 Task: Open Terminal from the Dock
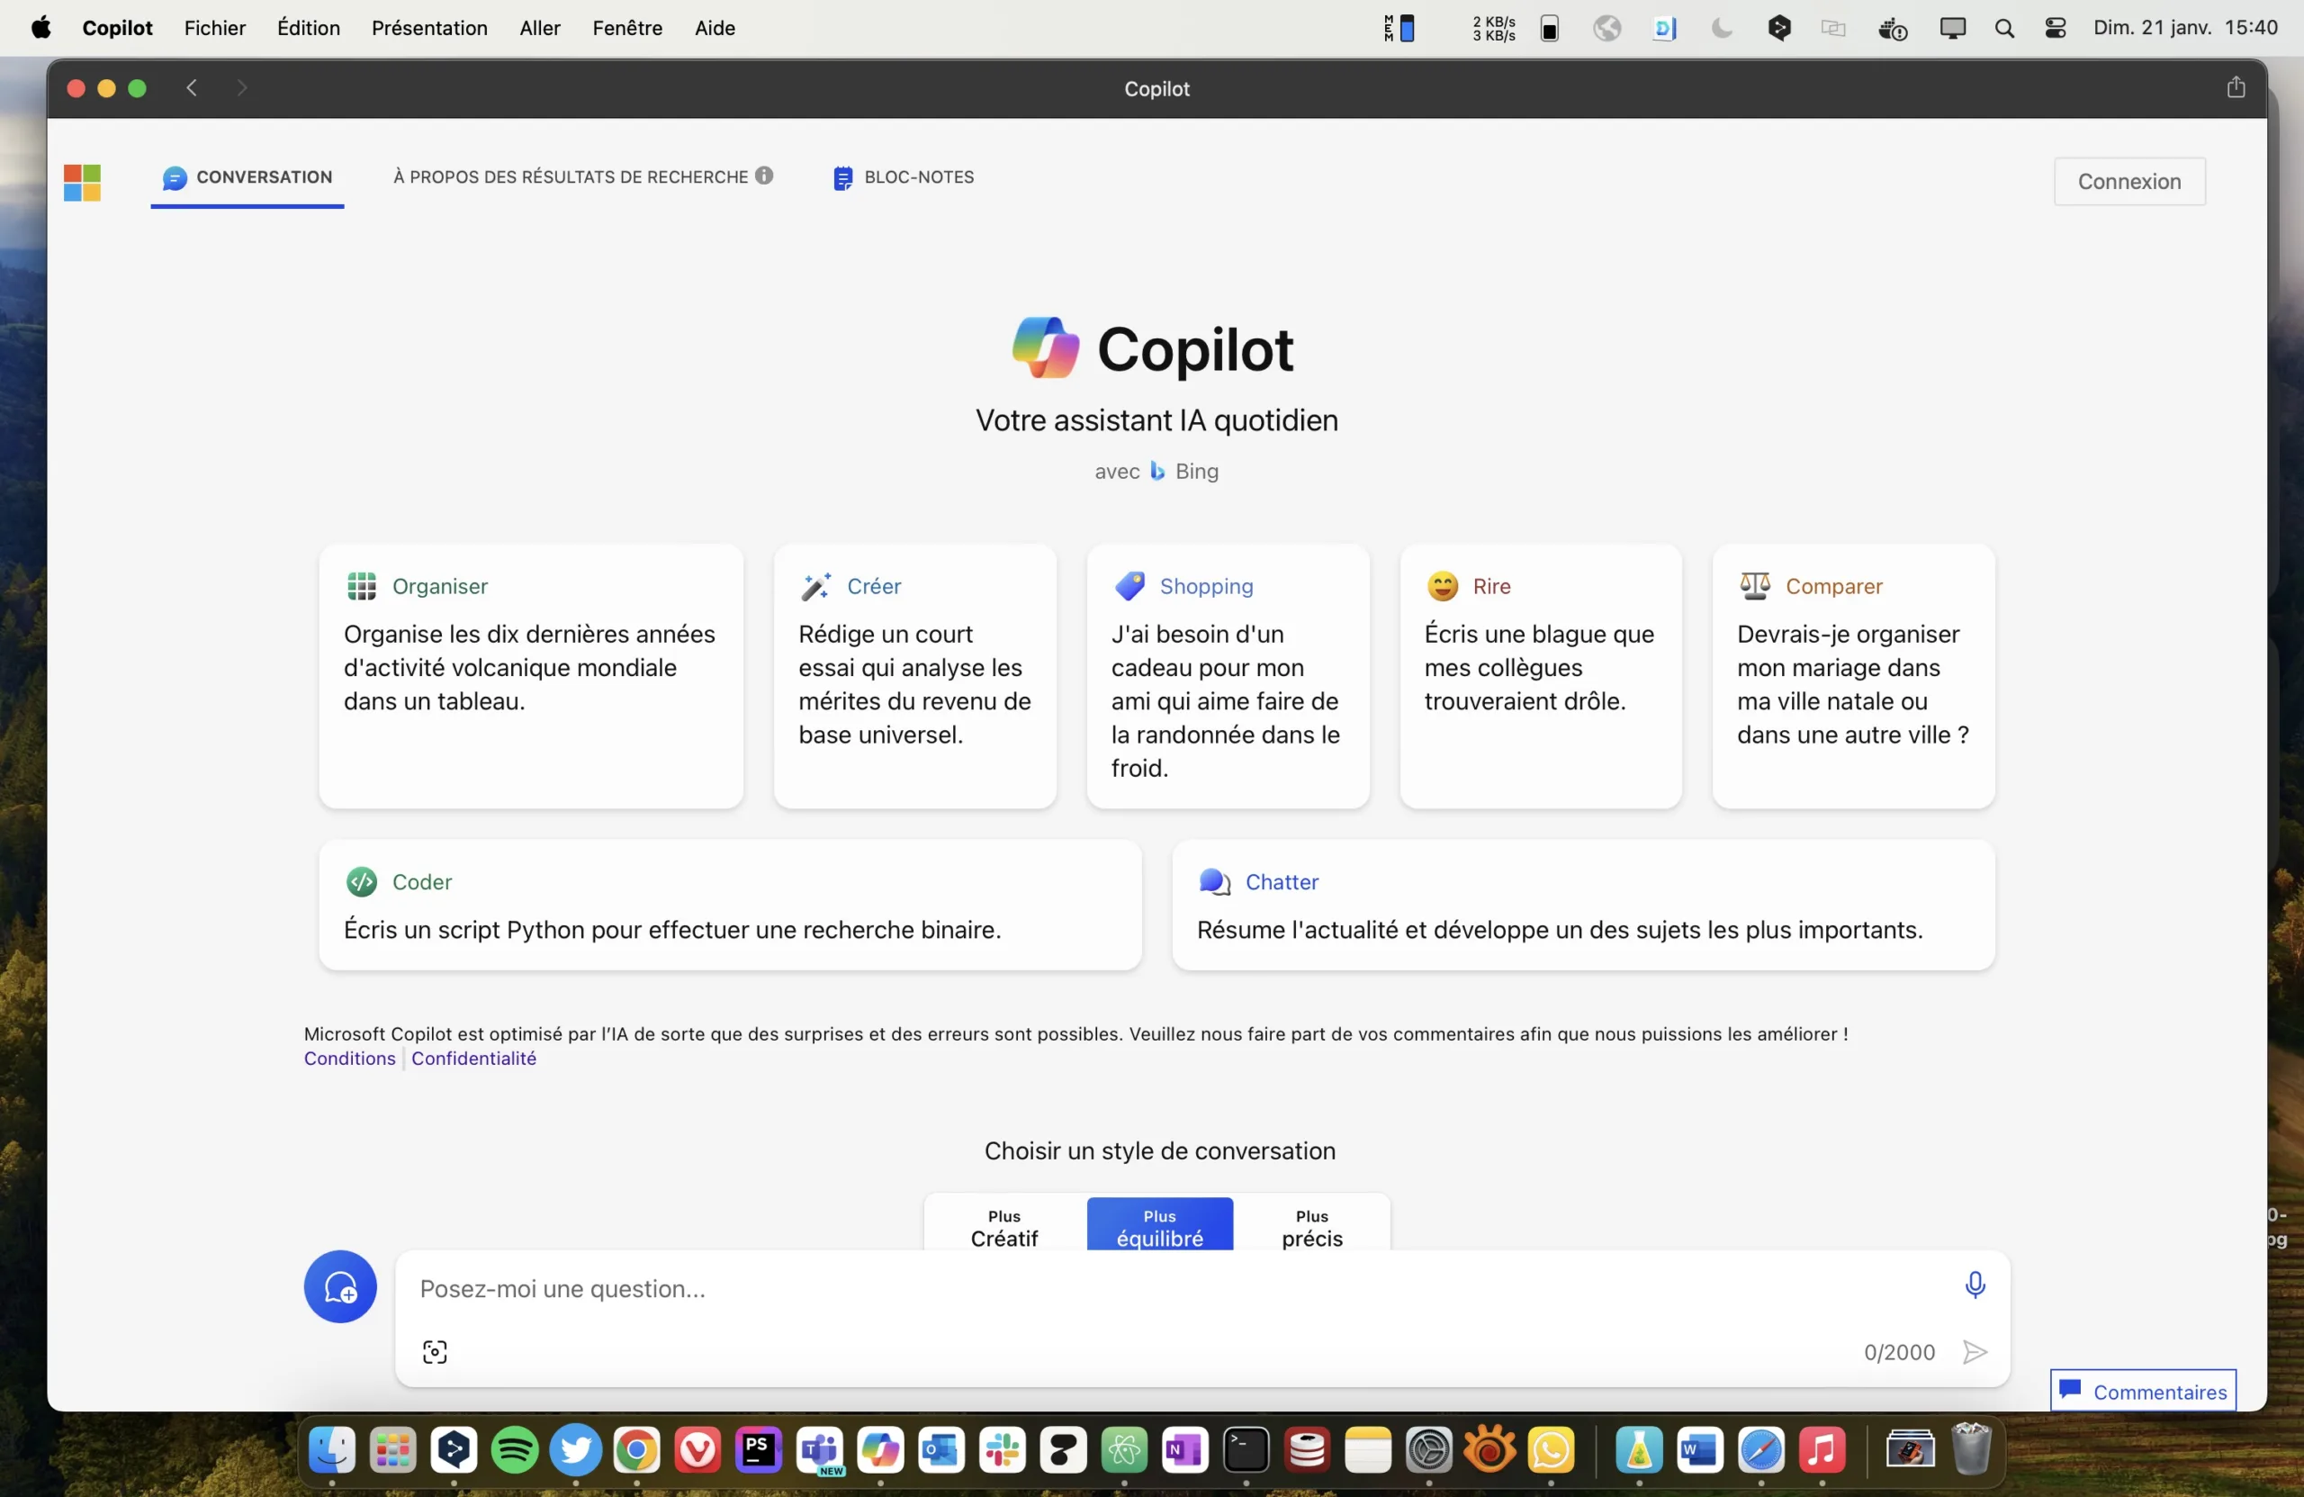click(1246, 1449)
